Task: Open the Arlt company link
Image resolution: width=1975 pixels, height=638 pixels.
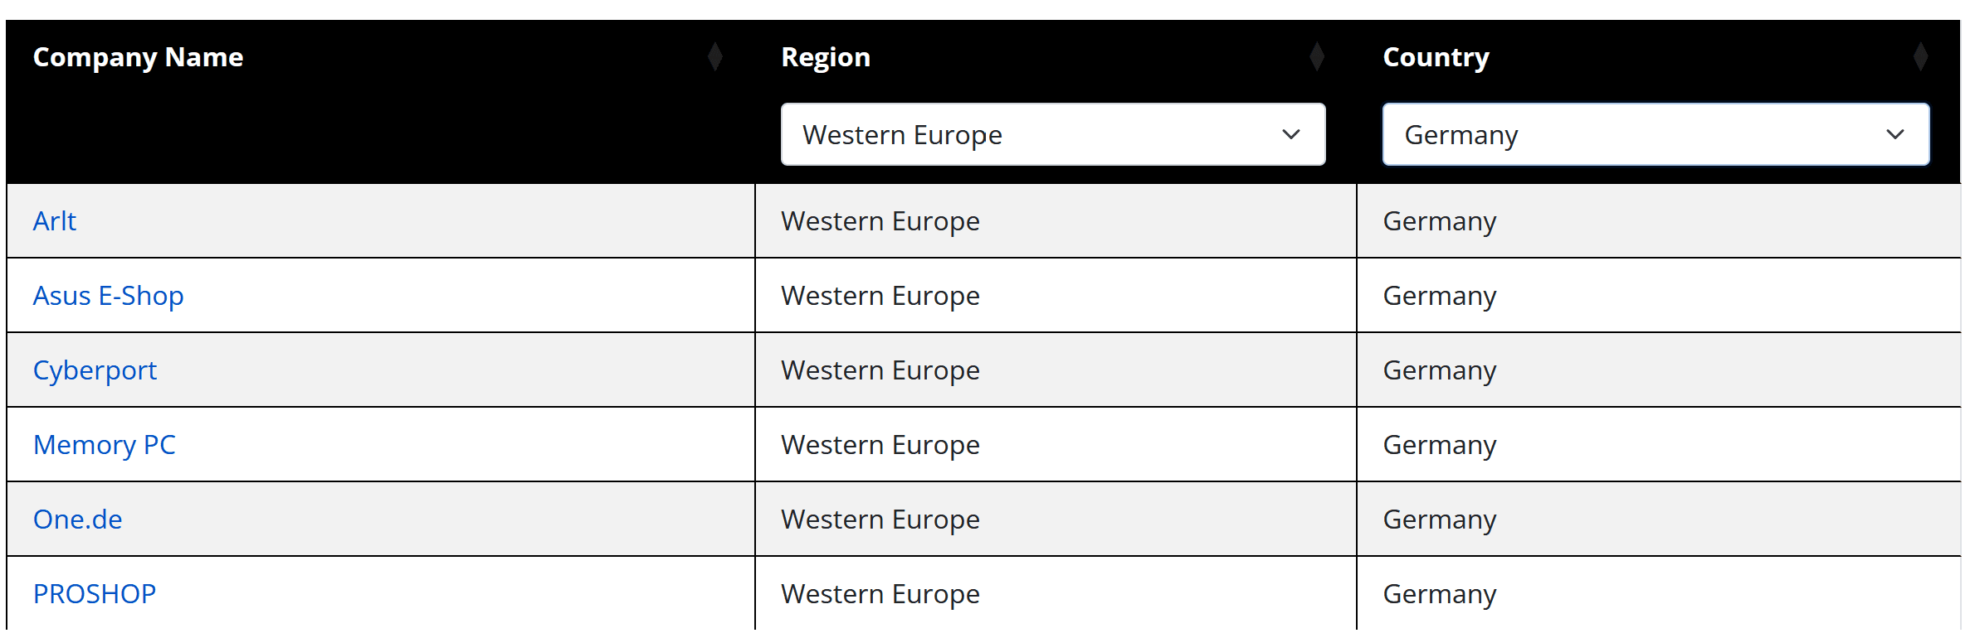Action: pyautogui.click(x=55, y=221)
